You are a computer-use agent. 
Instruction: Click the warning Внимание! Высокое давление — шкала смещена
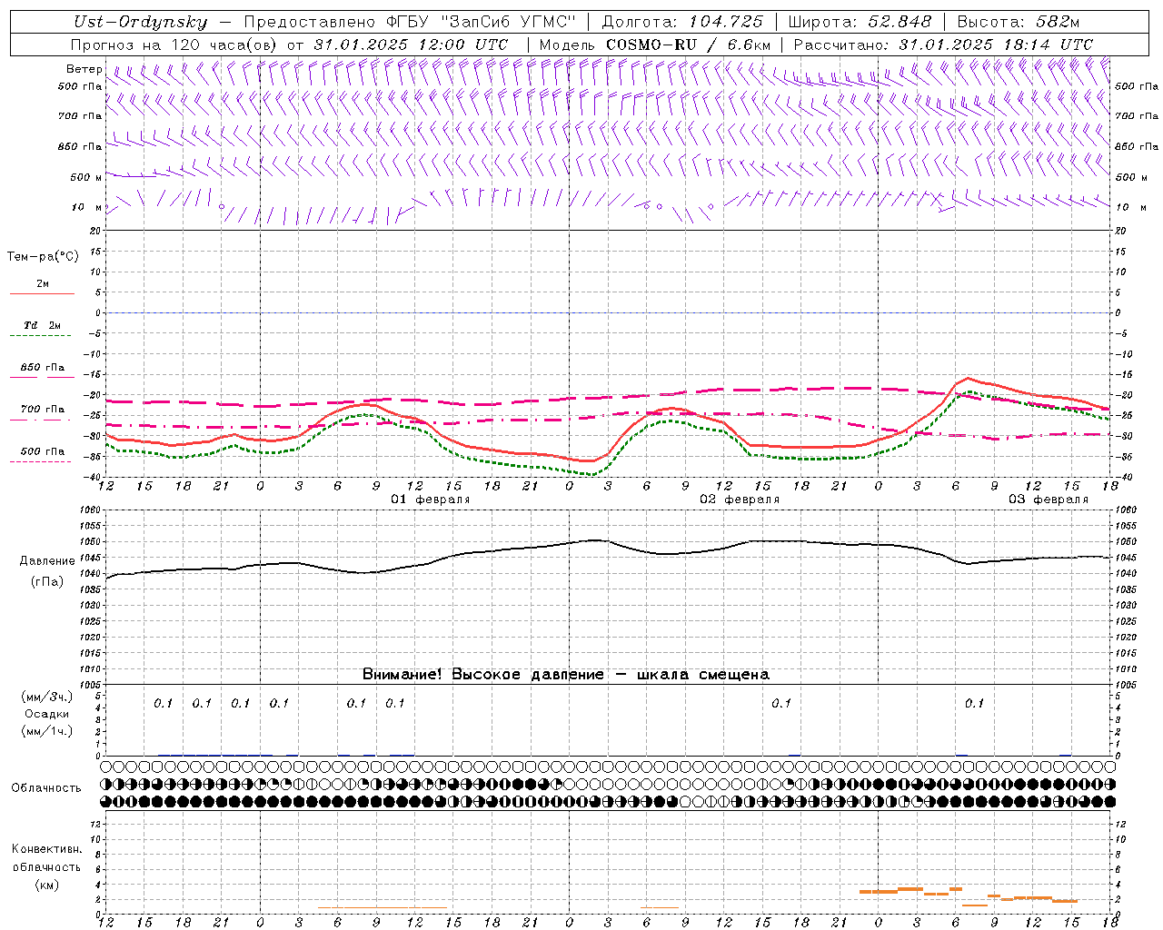click(566, 675)
